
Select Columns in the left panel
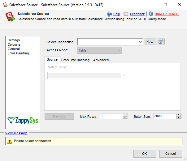point(14,44)
